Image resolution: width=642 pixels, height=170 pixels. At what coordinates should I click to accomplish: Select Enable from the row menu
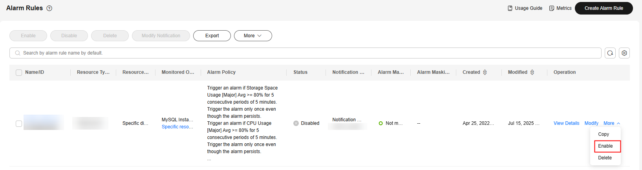pos(605,146)
